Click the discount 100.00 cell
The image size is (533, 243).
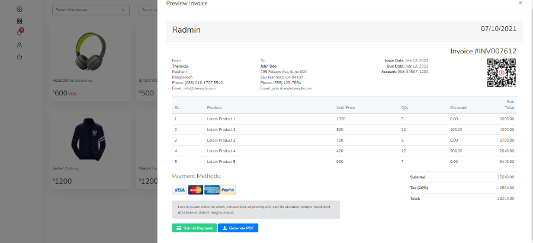(x=456, y=130)
